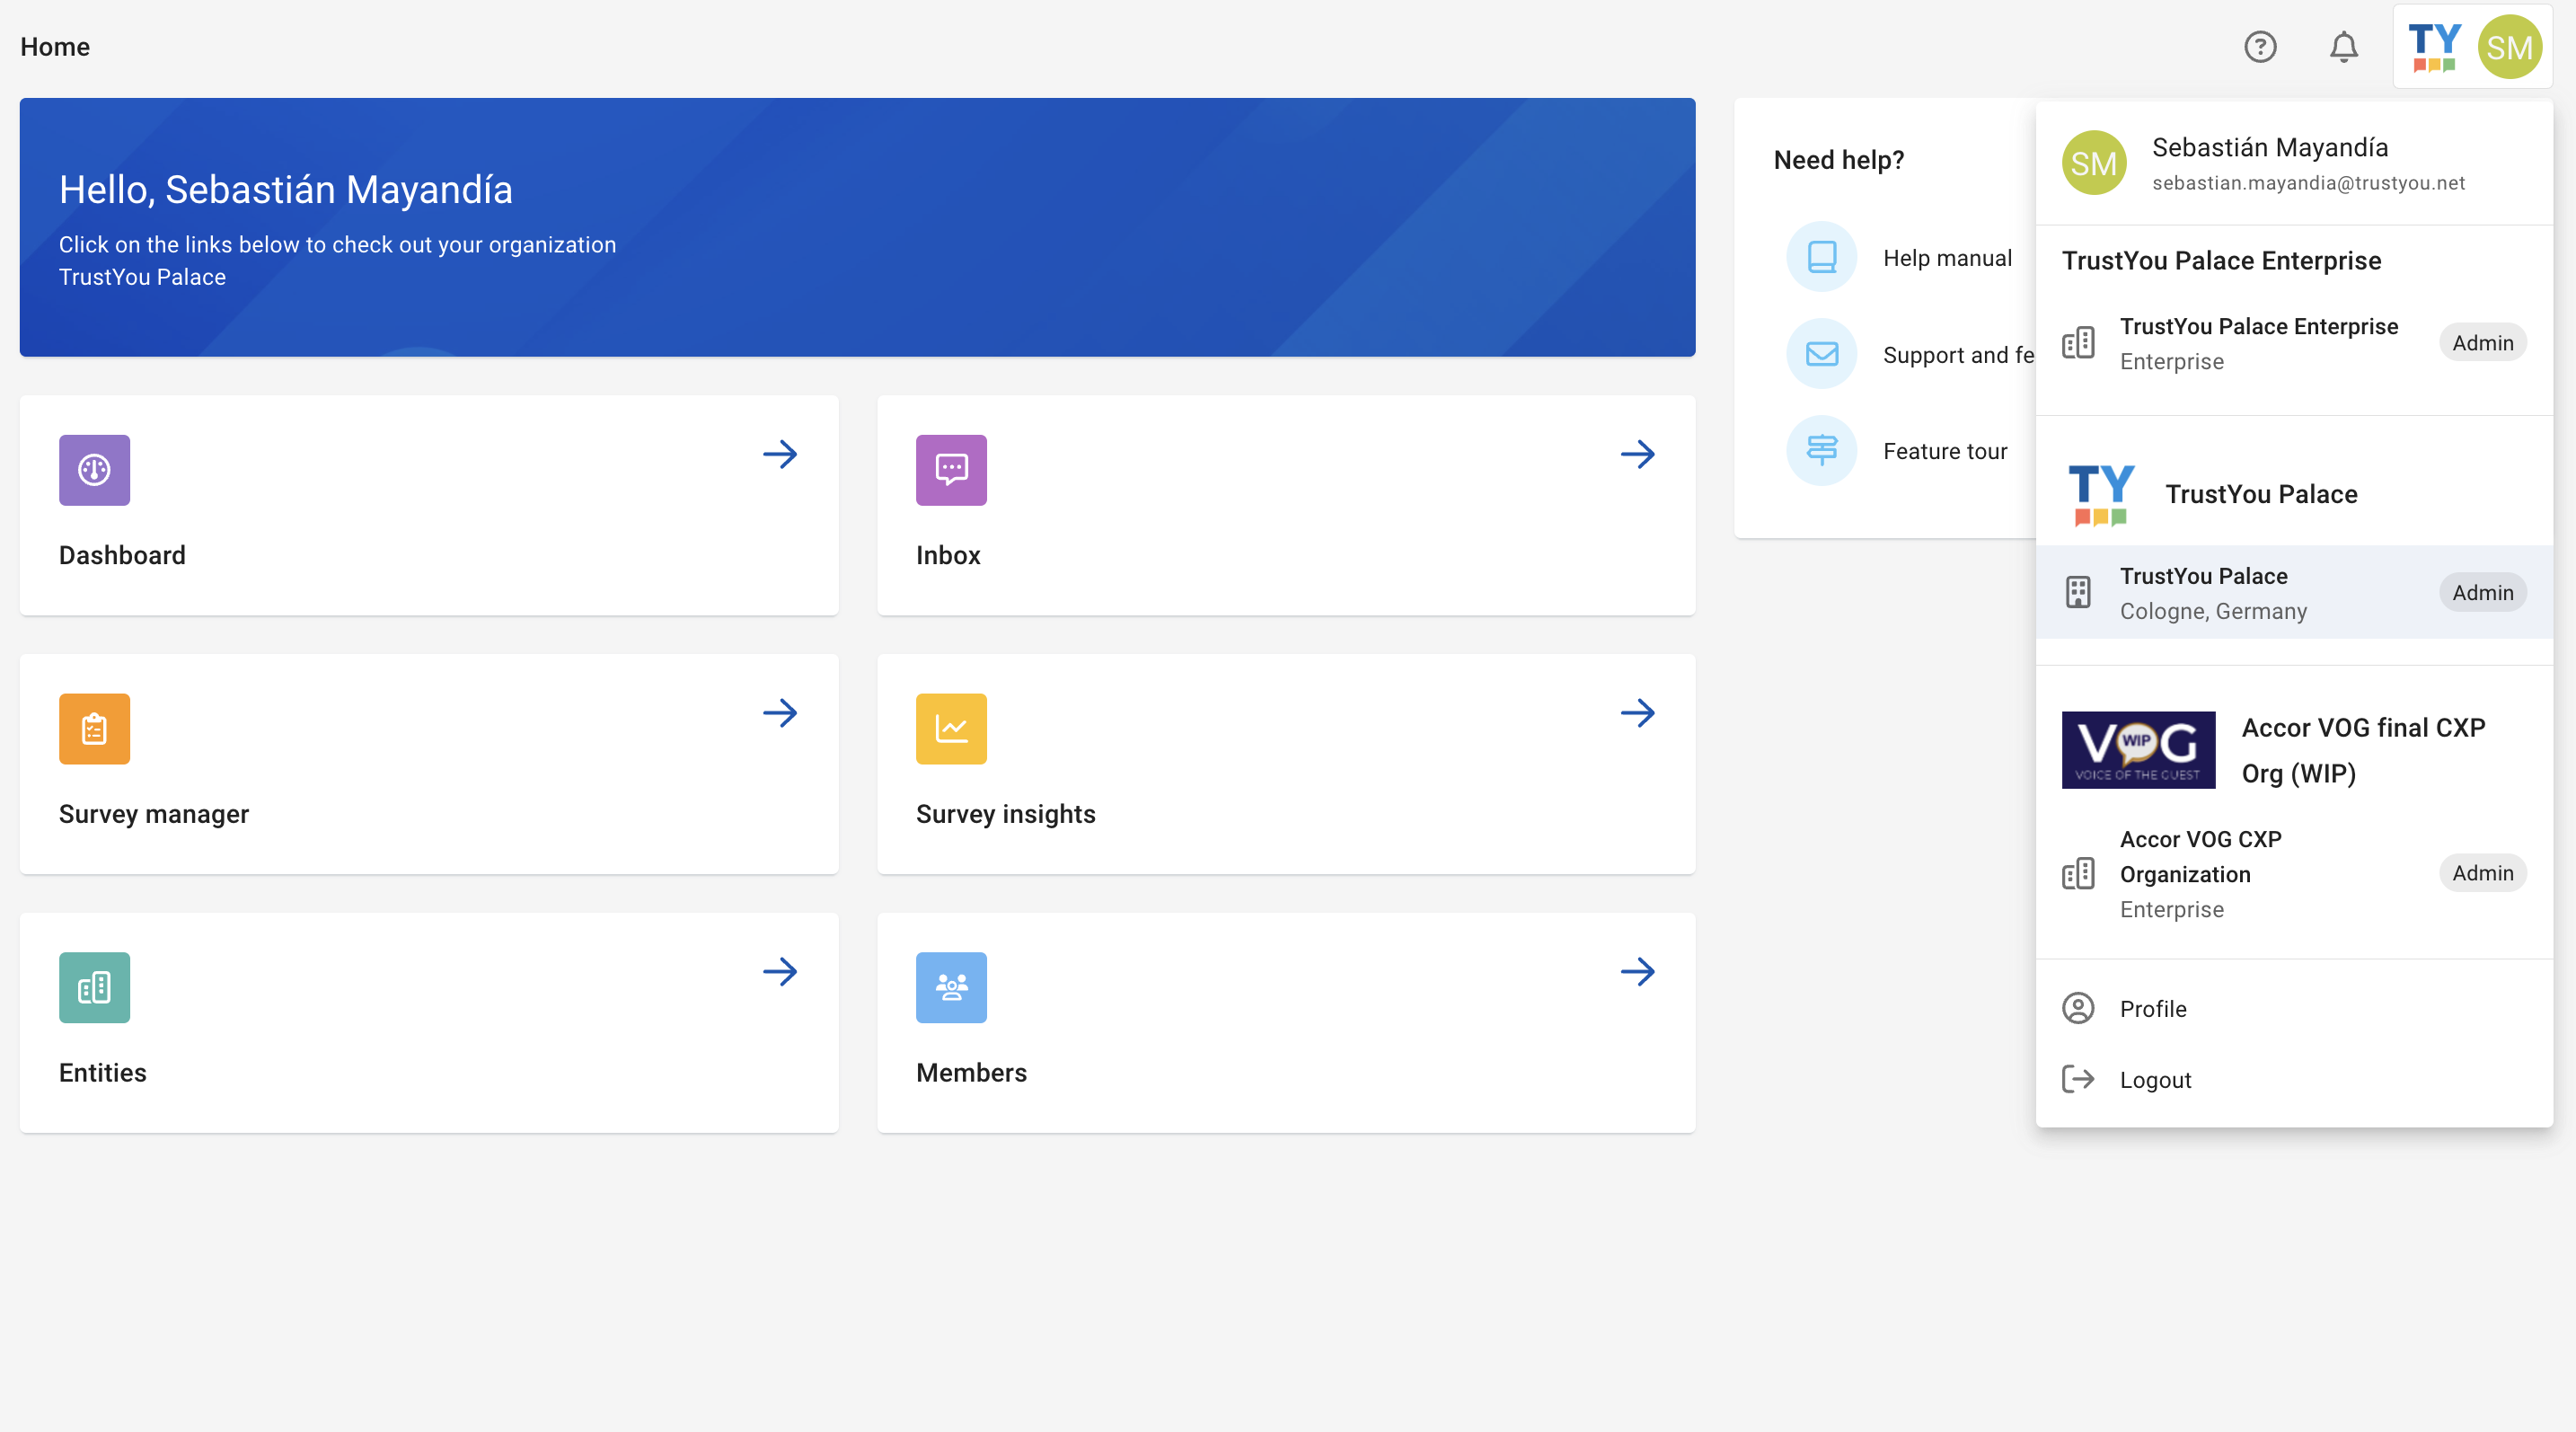The width and height of the screenshot is (2576, 1432).
Task: Open Dashboard via its arrow
Action: (x=780, y=455)
